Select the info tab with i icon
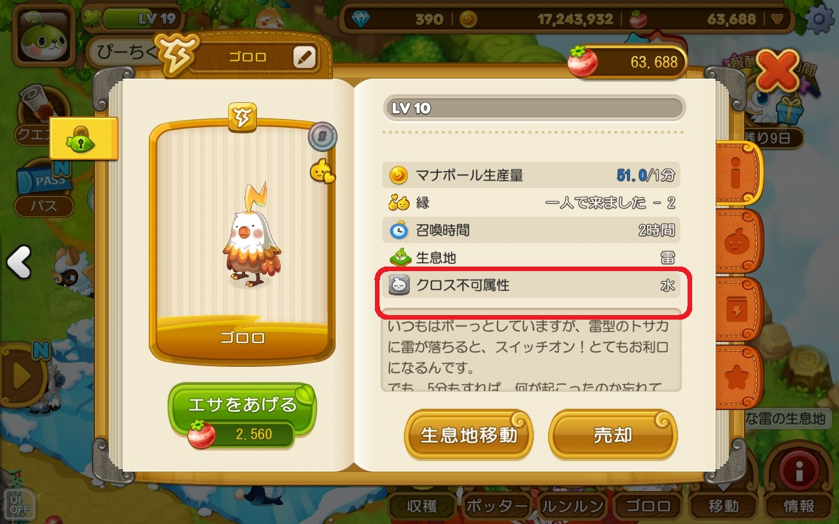 (739, 174)
